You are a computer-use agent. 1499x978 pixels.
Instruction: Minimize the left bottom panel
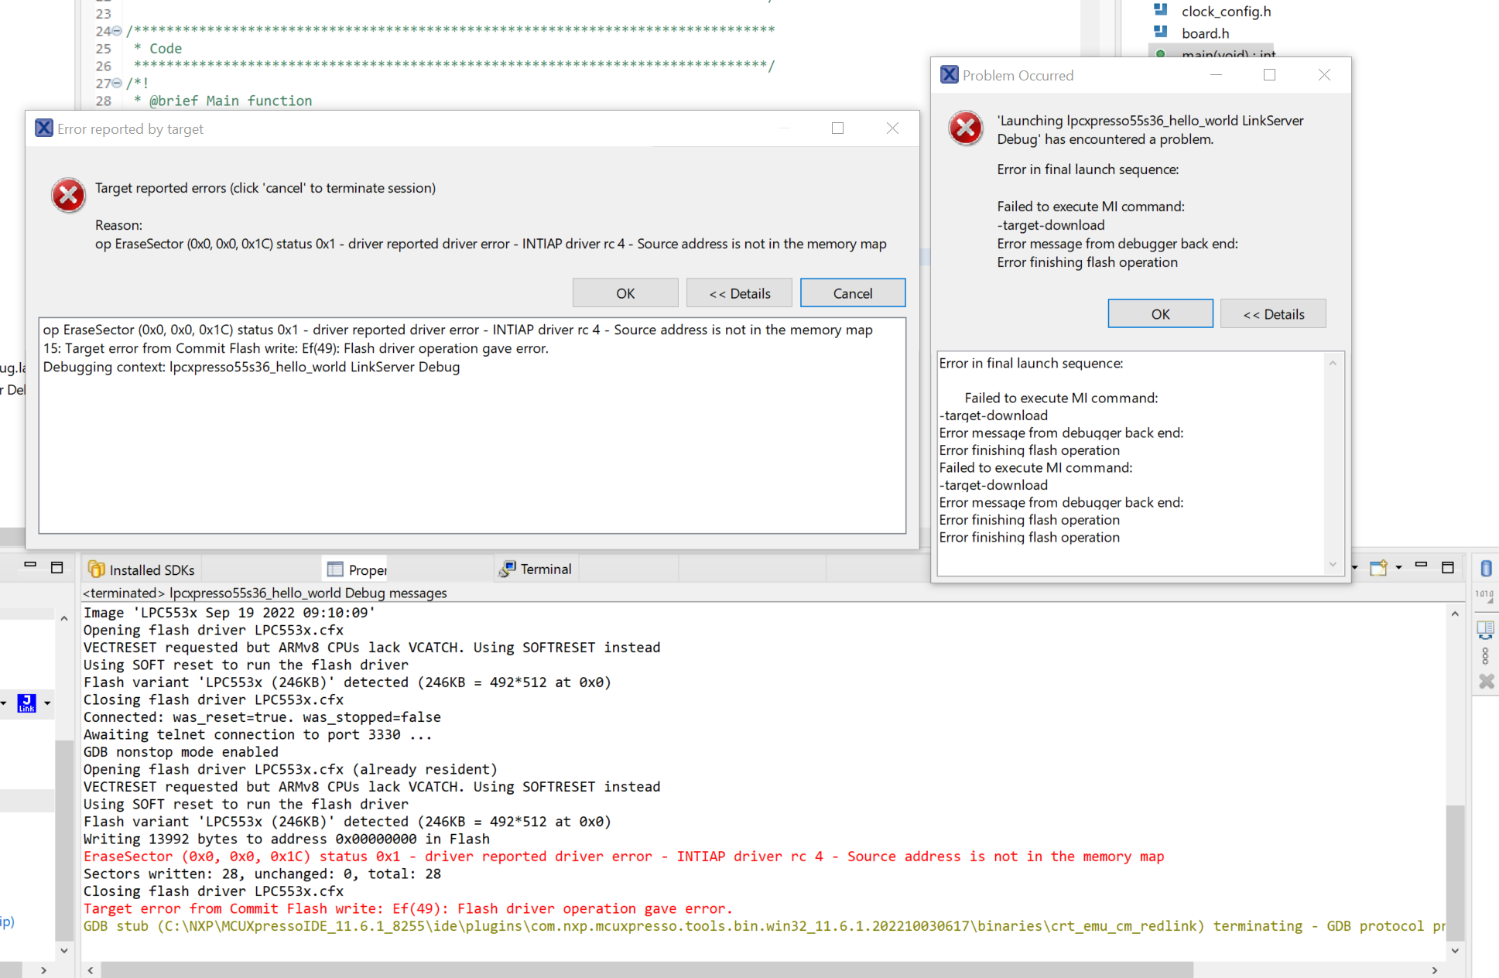30,566
